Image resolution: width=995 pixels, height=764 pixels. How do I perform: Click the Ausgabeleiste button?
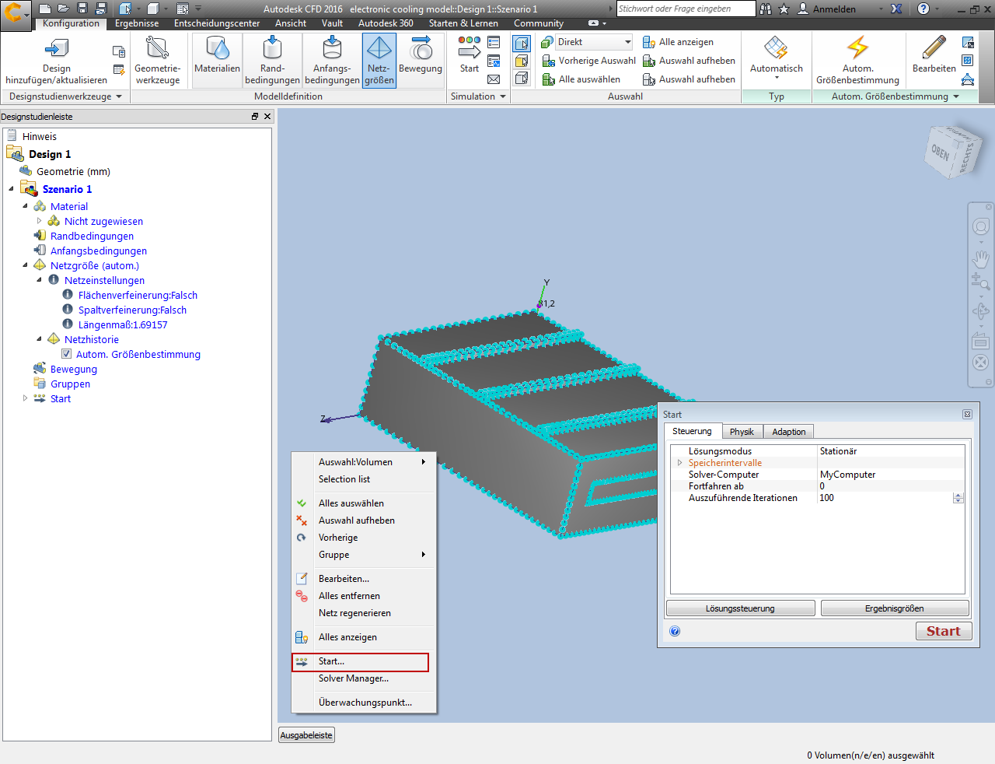[x=306, y=735]
